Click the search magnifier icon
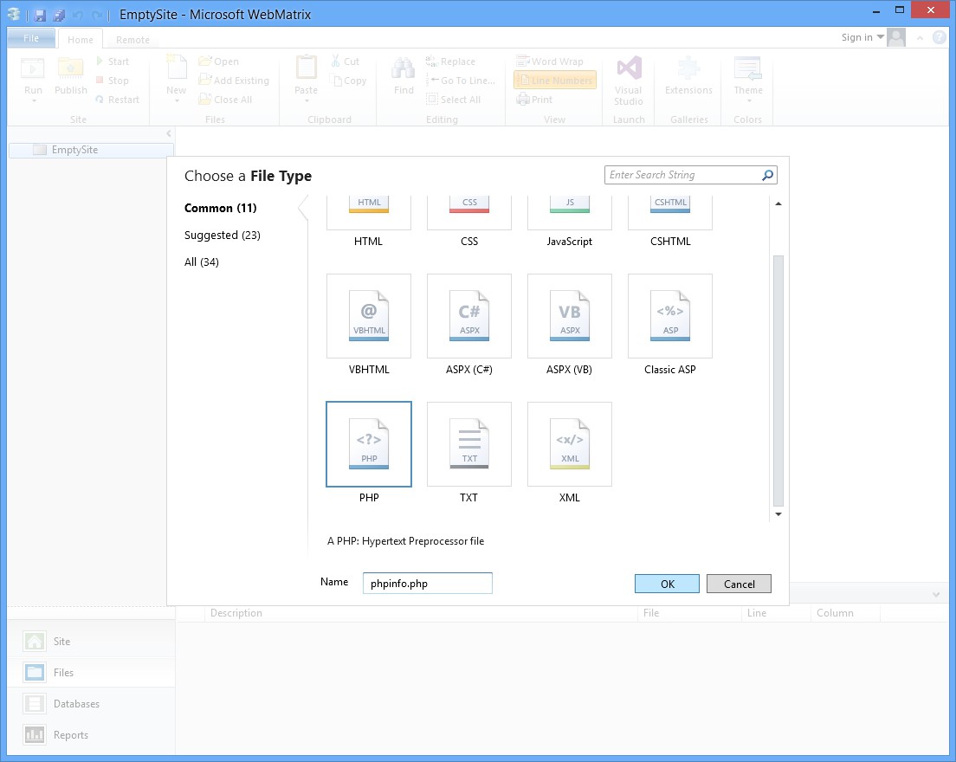Viewport: 956px width, 762px height. point(767,176)
